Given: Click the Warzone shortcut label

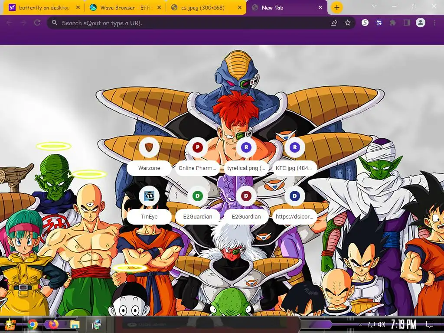Looking at the screenshot, I should click(149, 168).
